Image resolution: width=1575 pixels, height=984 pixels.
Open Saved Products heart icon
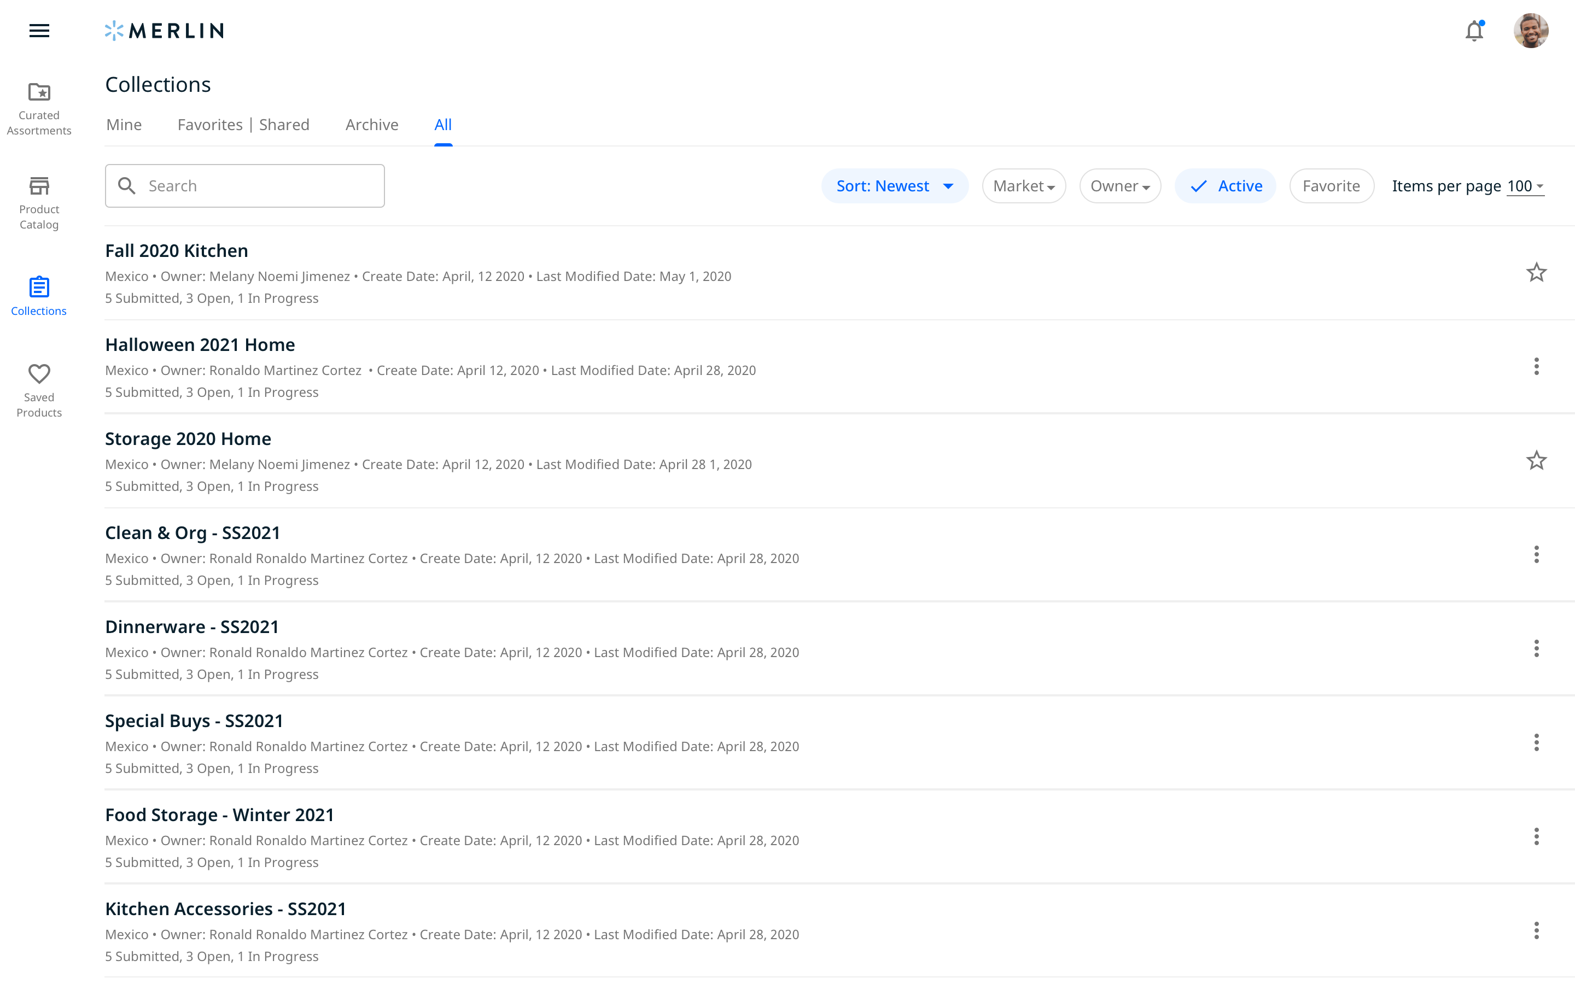pos(39,374)
